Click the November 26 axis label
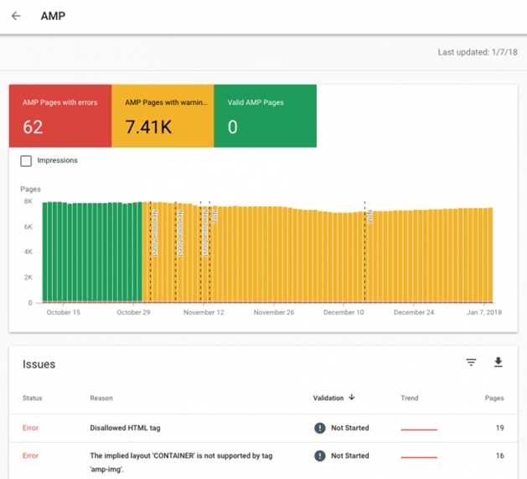 pos(274,312)
